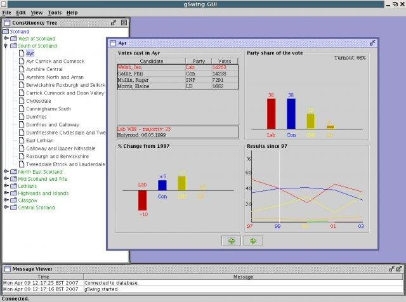Screen dimensions: 406x302
Task: Collapse the South of Scotland node
Action: pyautogui.click(x=6, y=46)
